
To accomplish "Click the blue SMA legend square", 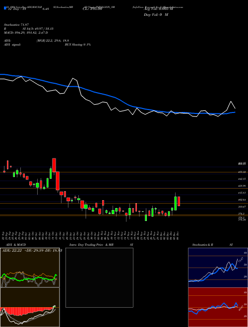I will point(5,8).
